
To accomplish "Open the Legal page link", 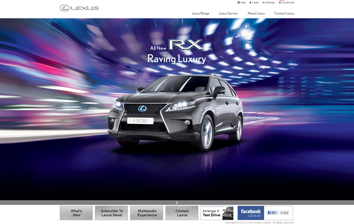I will coord(254,3).
